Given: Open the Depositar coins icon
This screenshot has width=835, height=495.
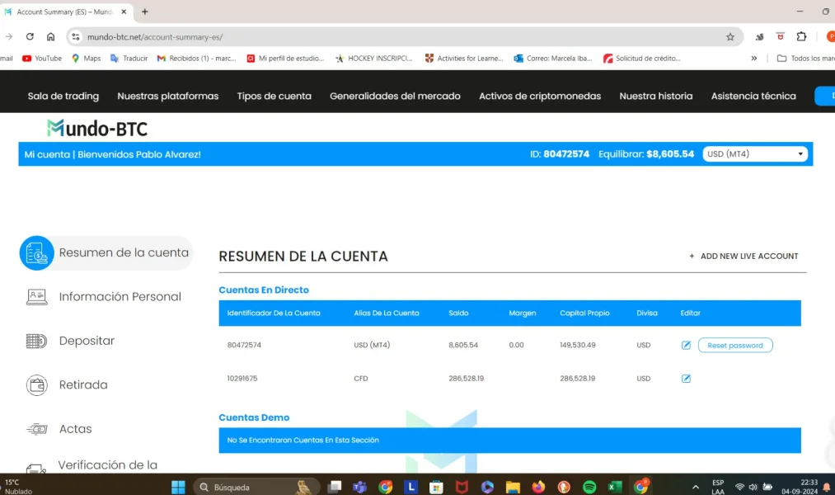Looking at the screenshot, I should [x=36, y=340].
